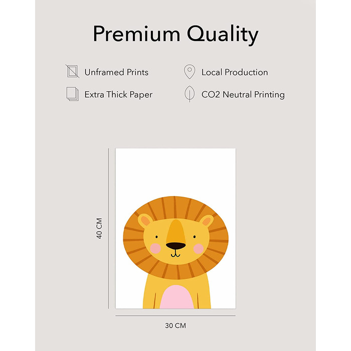The width and height of the screenshot is (351, 351).
Task: Click the lion's left pink cheek
Action: point(155,248)
